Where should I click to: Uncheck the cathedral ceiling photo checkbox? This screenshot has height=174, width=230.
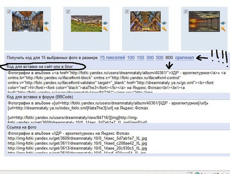pyautogui.click(x=127, y=11)
